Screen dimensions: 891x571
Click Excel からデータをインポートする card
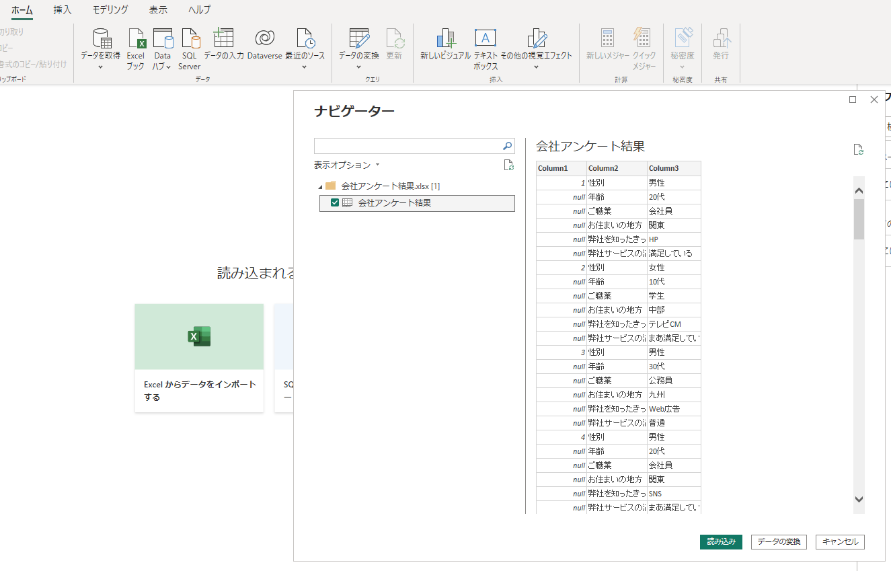point(199,358)
